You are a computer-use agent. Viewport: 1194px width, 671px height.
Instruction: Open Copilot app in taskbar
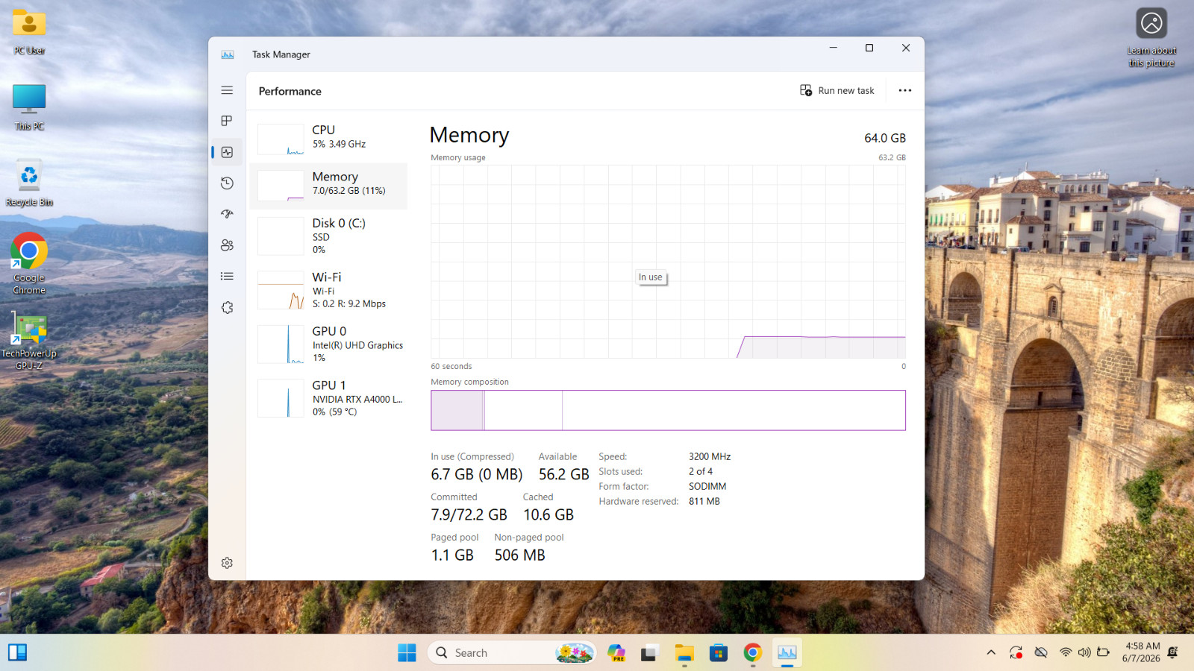pyautogui.click(x=616, y=653)
